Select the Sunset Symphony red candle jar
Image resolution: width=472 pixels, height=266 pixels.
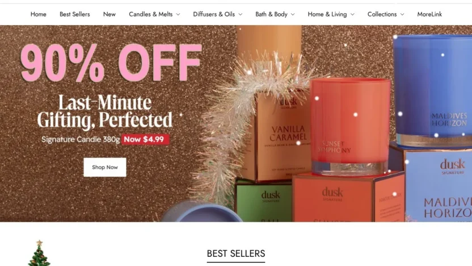tap(350, 127)
